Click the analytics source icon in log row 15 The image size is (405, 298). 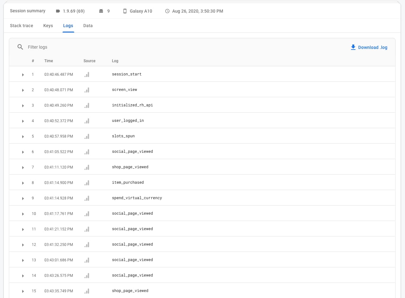click(87, 291)
